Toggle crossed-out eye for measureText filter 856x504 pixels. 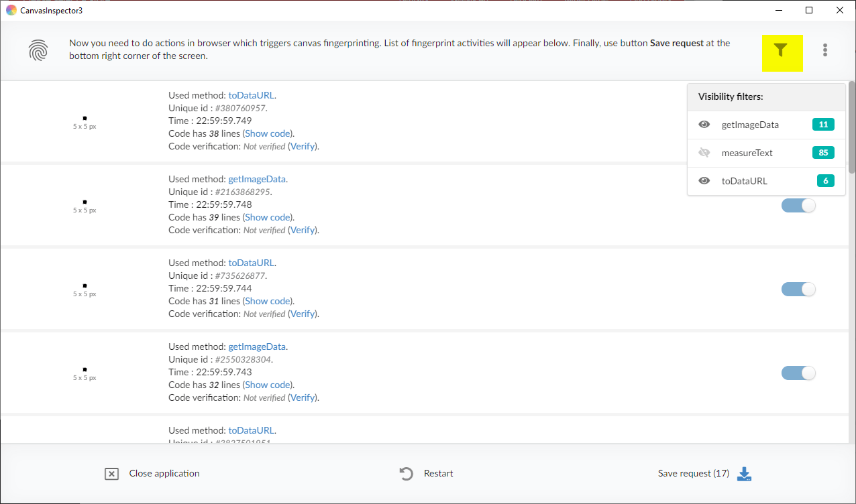704,153
